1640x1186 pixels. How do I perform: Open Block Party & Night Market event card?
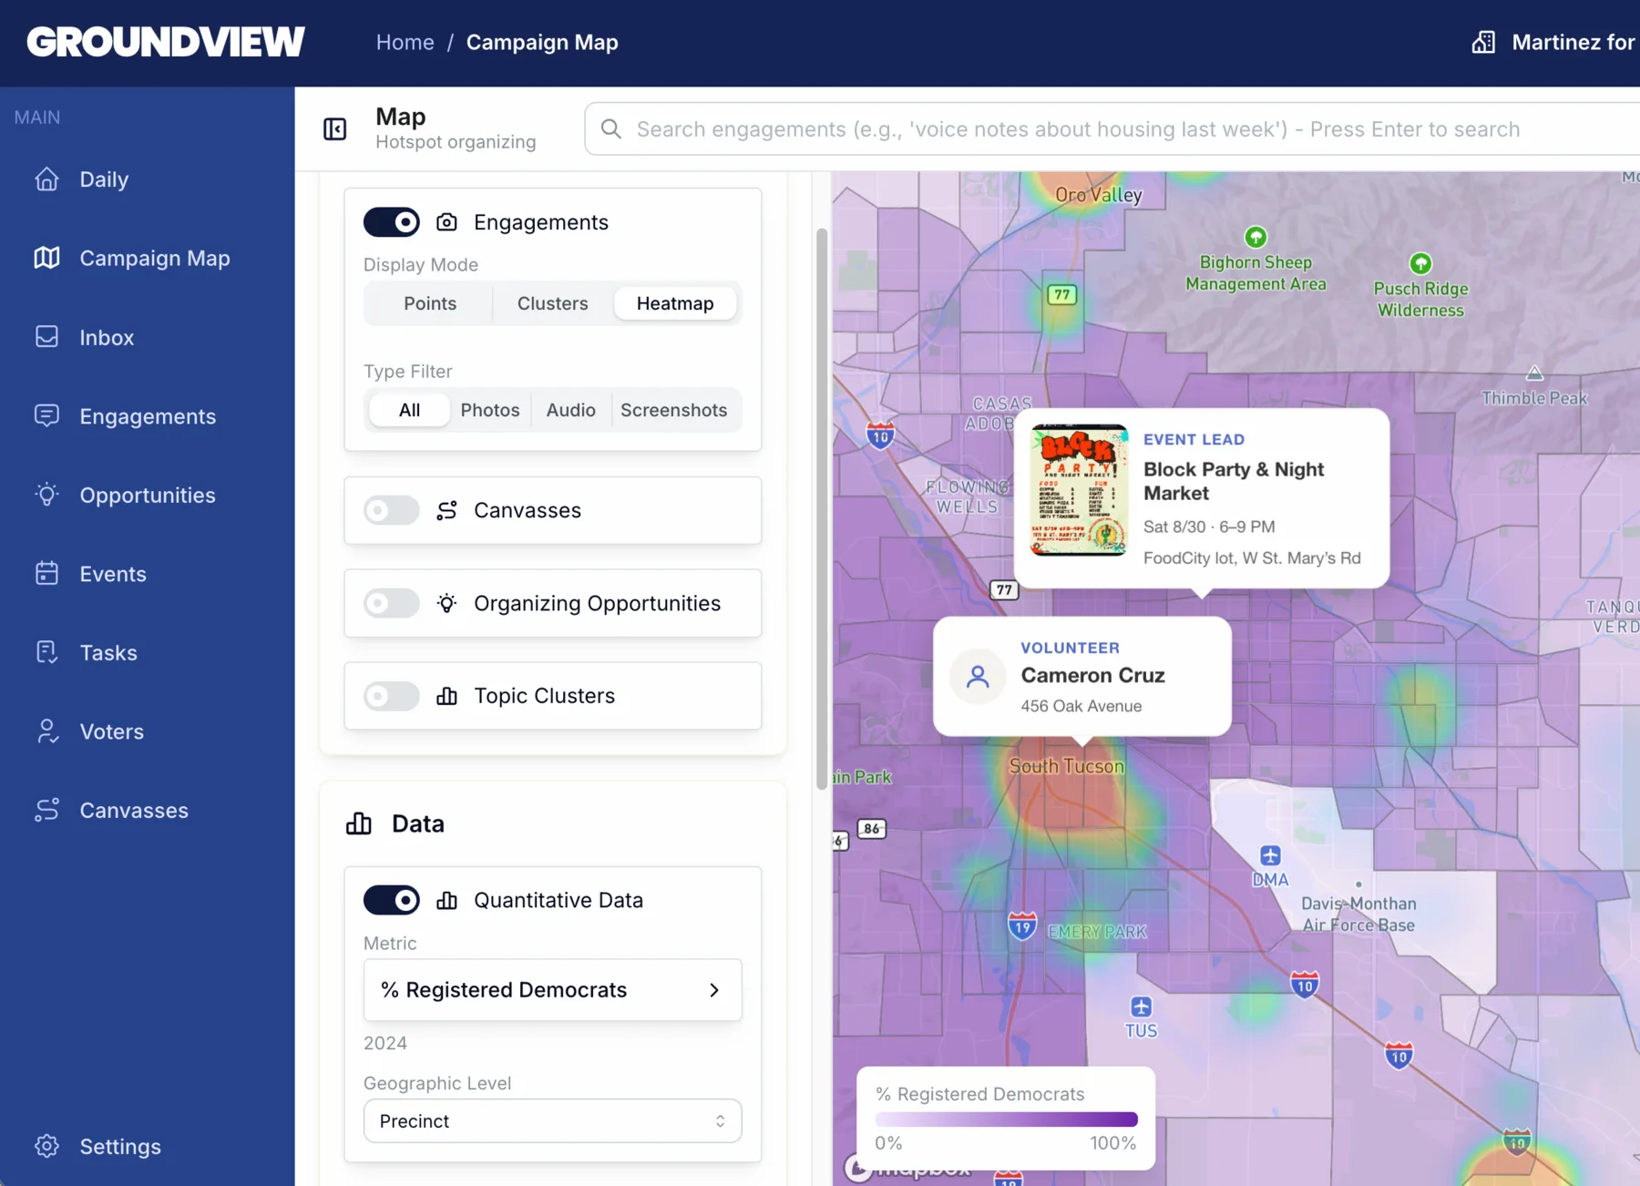click(x=1201, y=498)
